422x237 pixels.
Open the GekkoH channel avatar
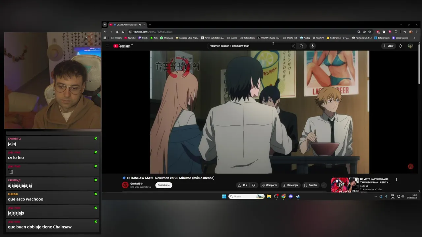point(125,185)
